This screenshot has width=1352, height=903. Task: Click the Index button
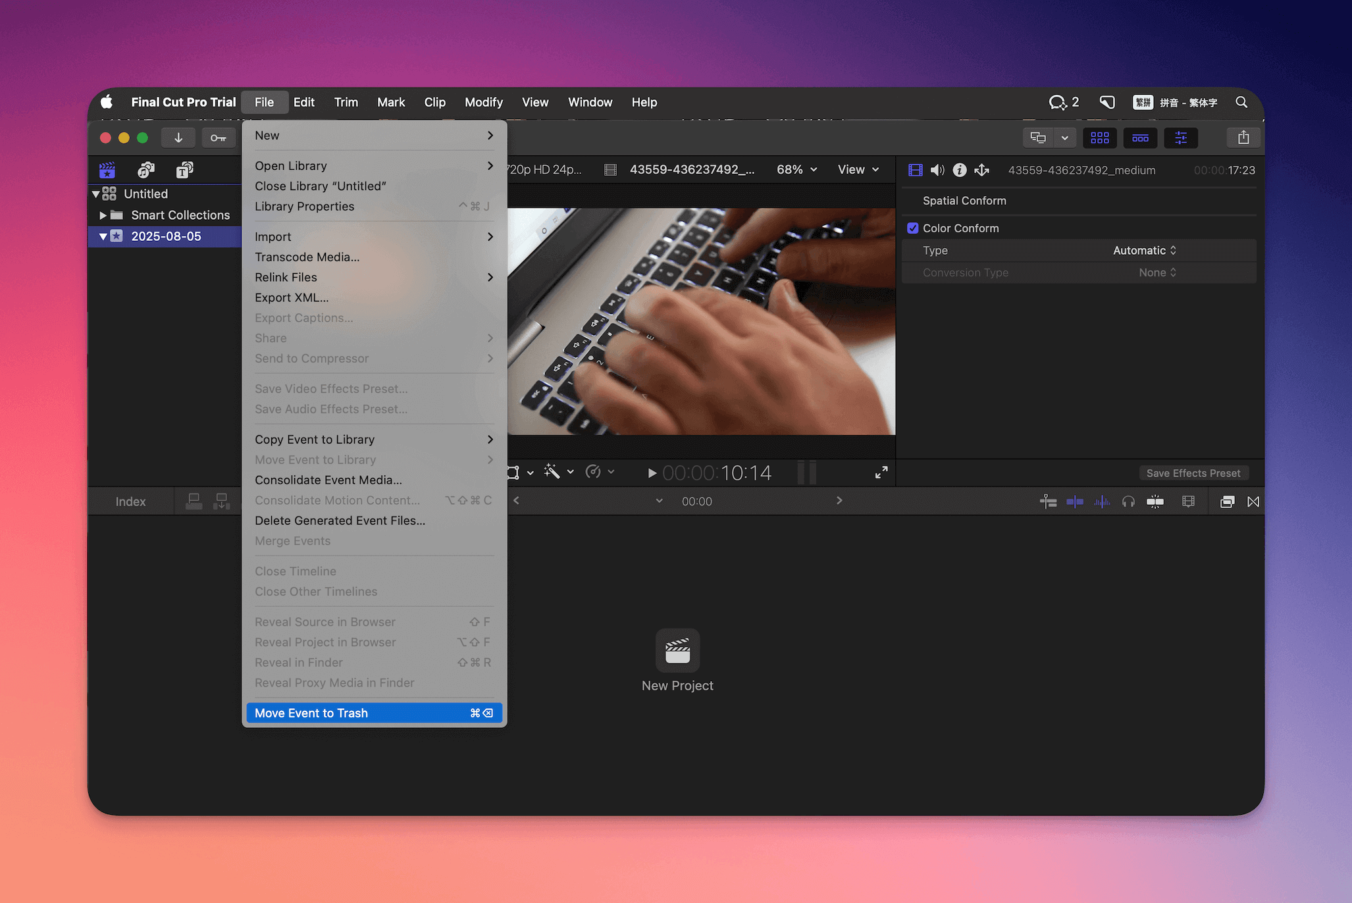click(x=130, y=502)
